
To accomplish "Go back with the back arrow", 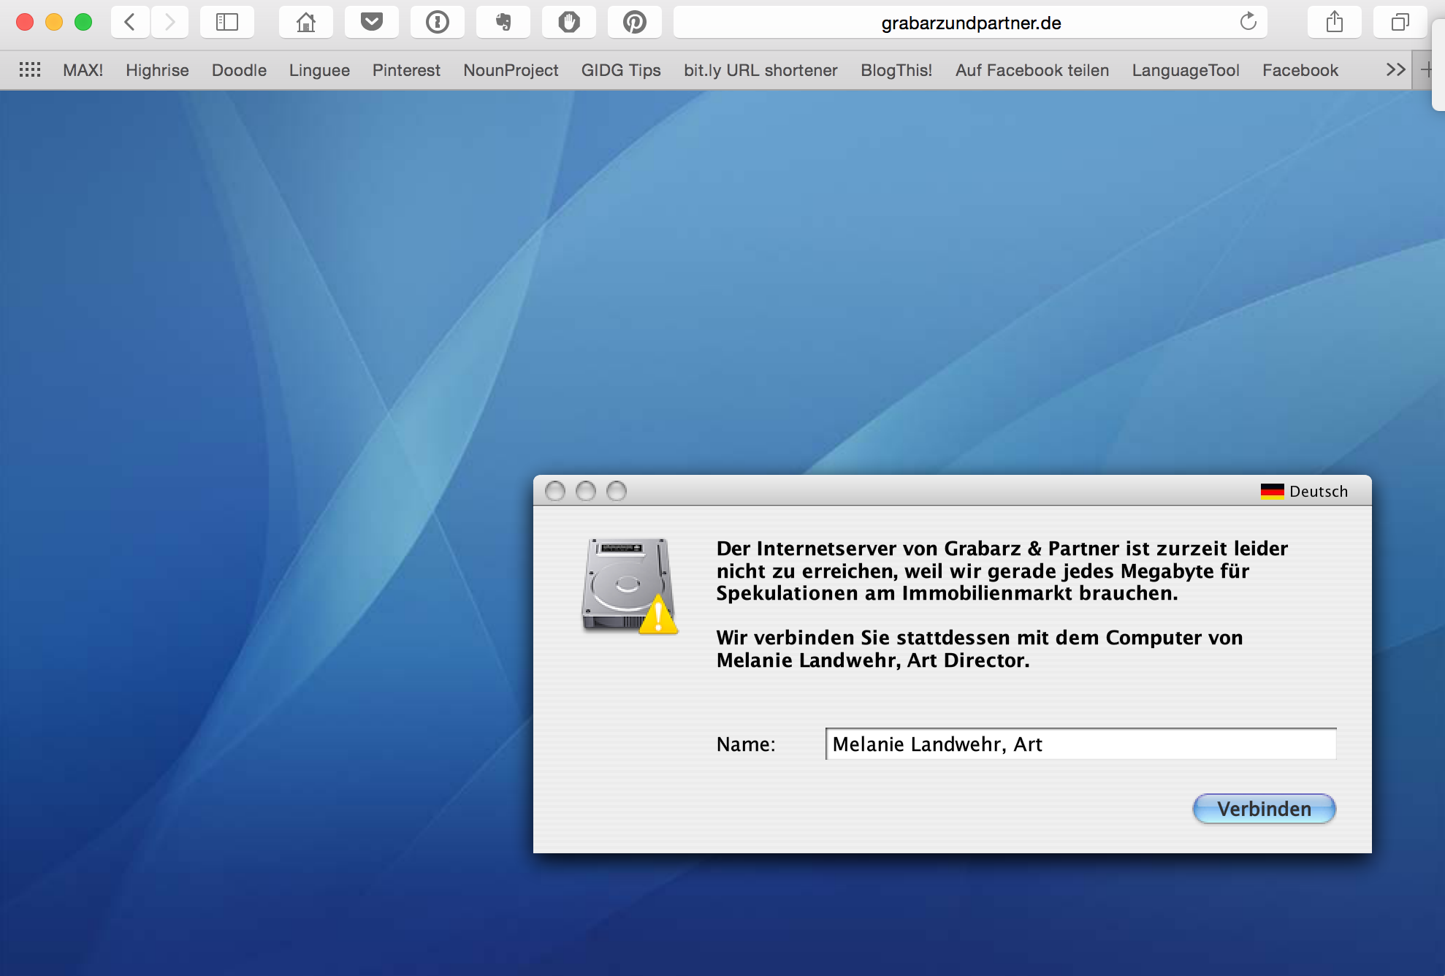I will [130, 23].
